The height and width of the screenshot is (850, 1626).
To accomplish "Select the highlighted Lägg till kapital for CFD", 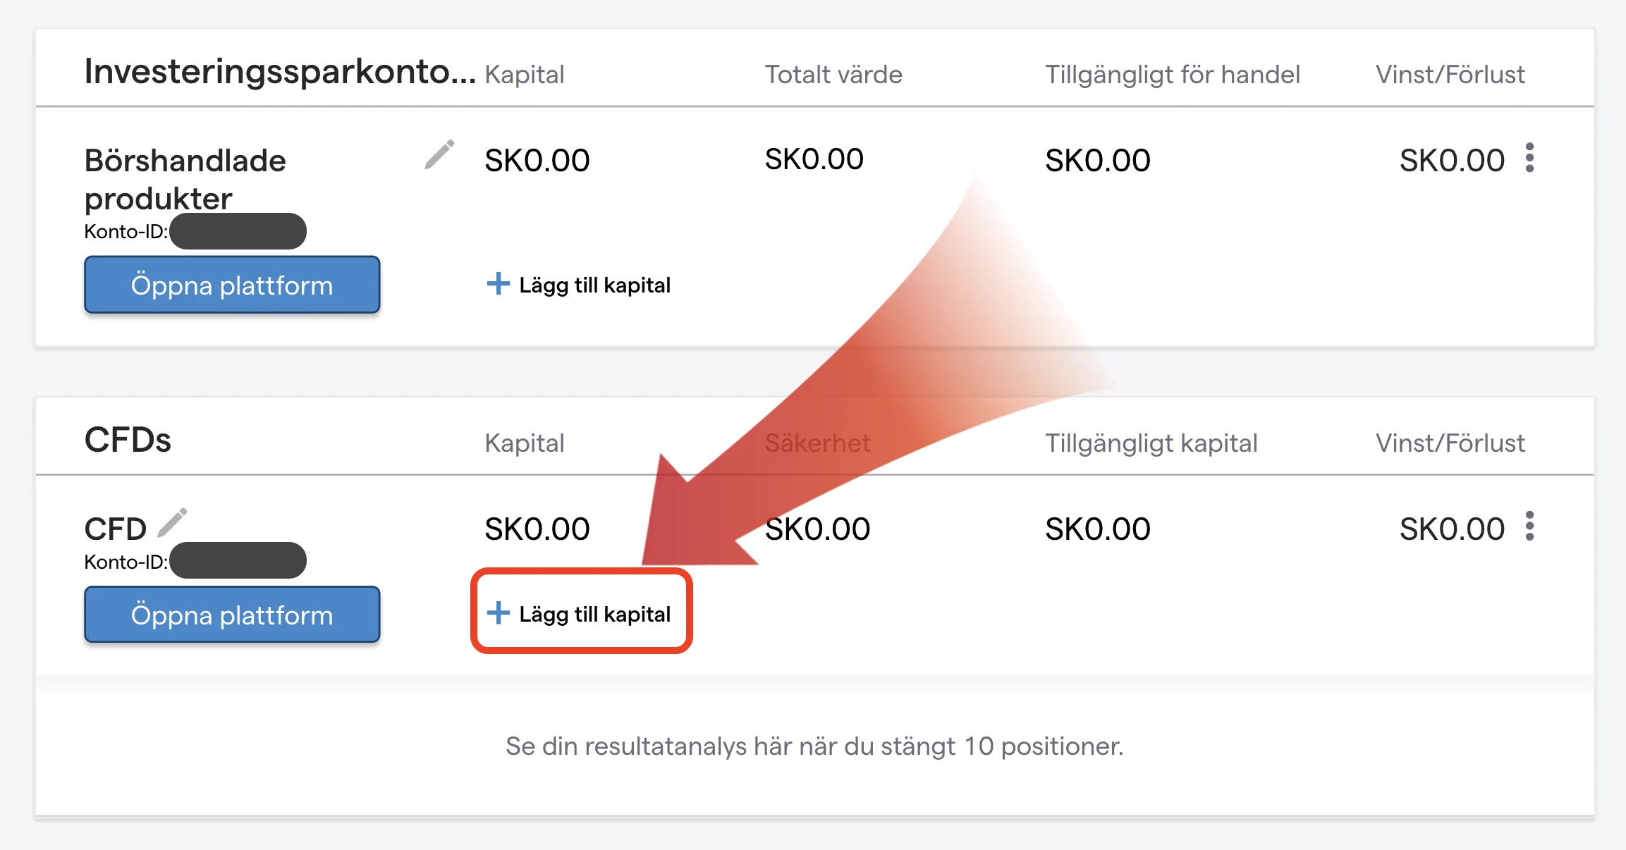I will point(580,613).
